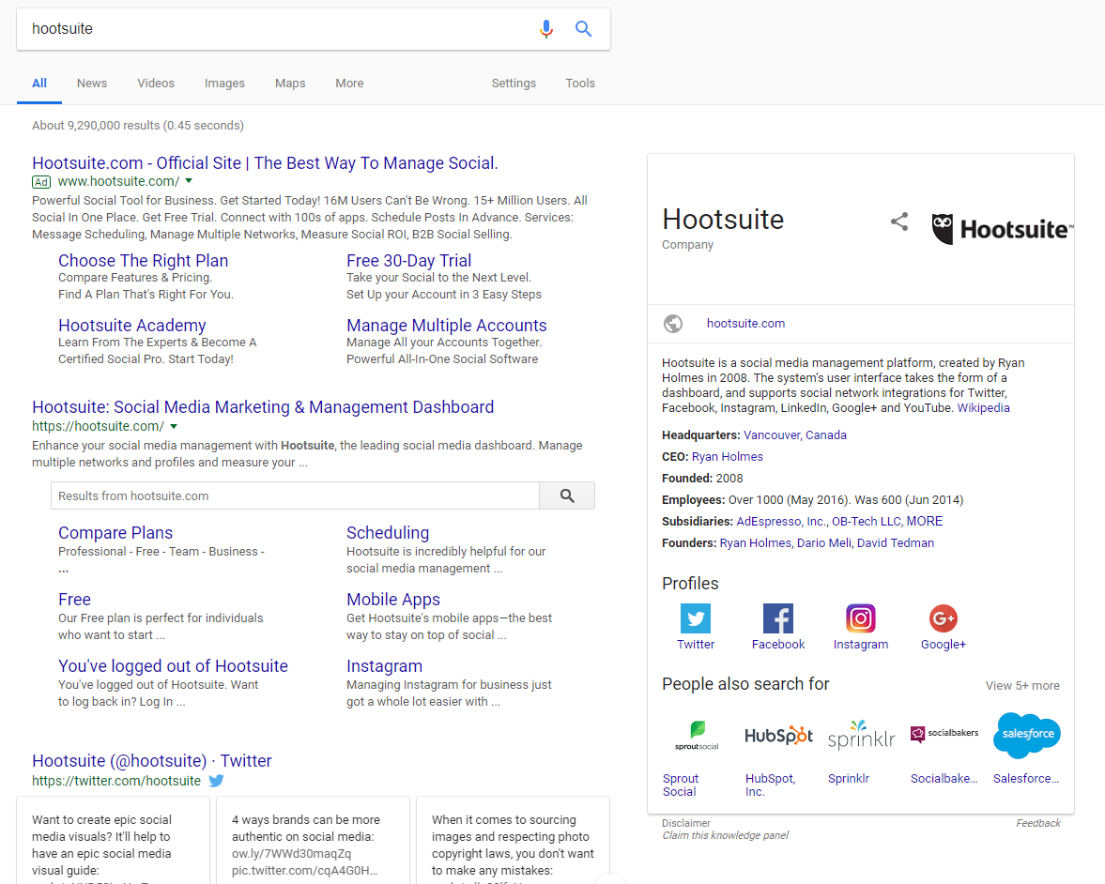Open the More search categories menu
The height and width of the screenshot is (884, 1105).
(349, 84)
